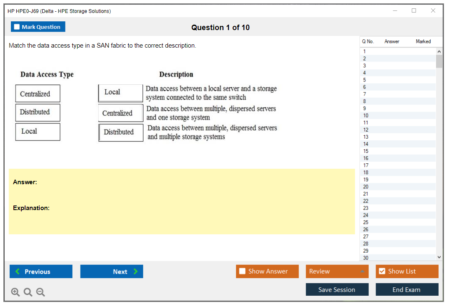
Task: Select question 12 in the list
Action: pyautogui.click(x=365, y=129)
